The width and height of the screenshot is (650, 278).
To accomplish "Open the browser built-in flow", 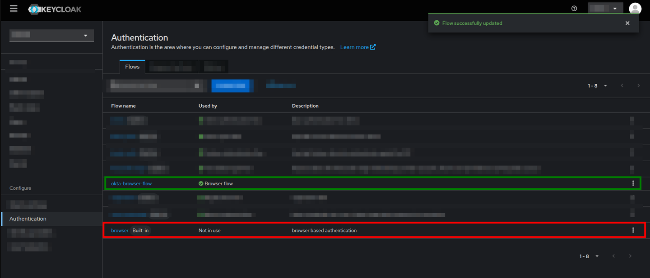I will point(119,230).
